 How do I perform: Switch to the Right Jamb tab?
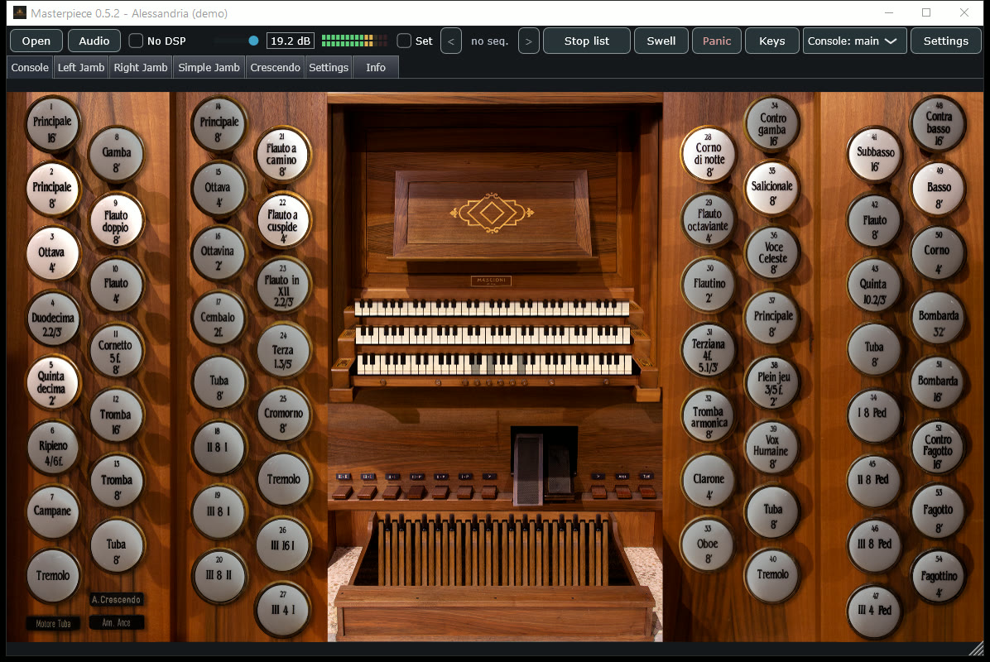[141, 68]
